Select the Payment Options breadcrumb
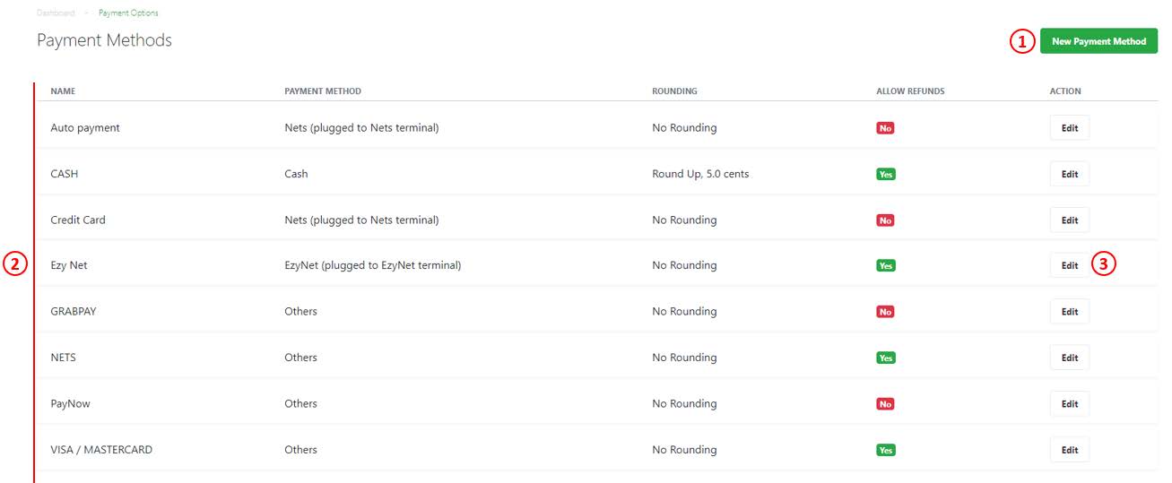Image resolution: width=1172 pixels, height=483 pixels. (128, 13)
